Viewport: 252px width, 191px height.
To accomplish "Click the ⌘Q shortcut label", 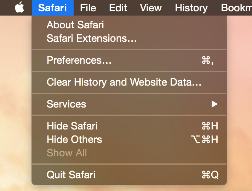I will tap(210, 175).
